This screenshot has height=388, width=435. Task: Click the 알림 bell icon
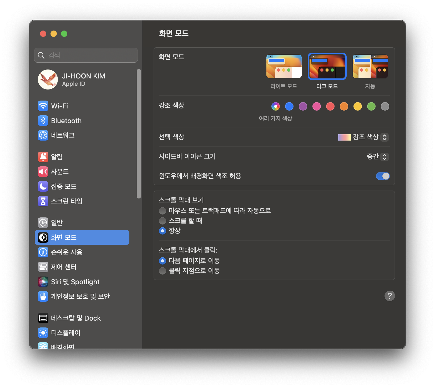(x=43, y=157)
